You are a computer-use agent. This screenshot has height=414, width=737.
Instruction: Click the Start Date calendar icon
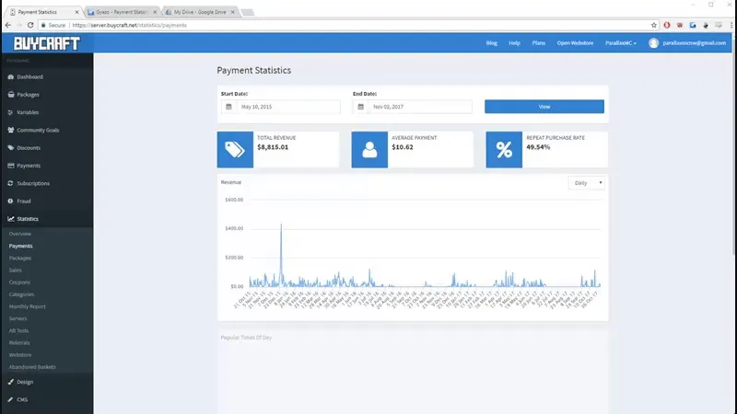(228, 107)
